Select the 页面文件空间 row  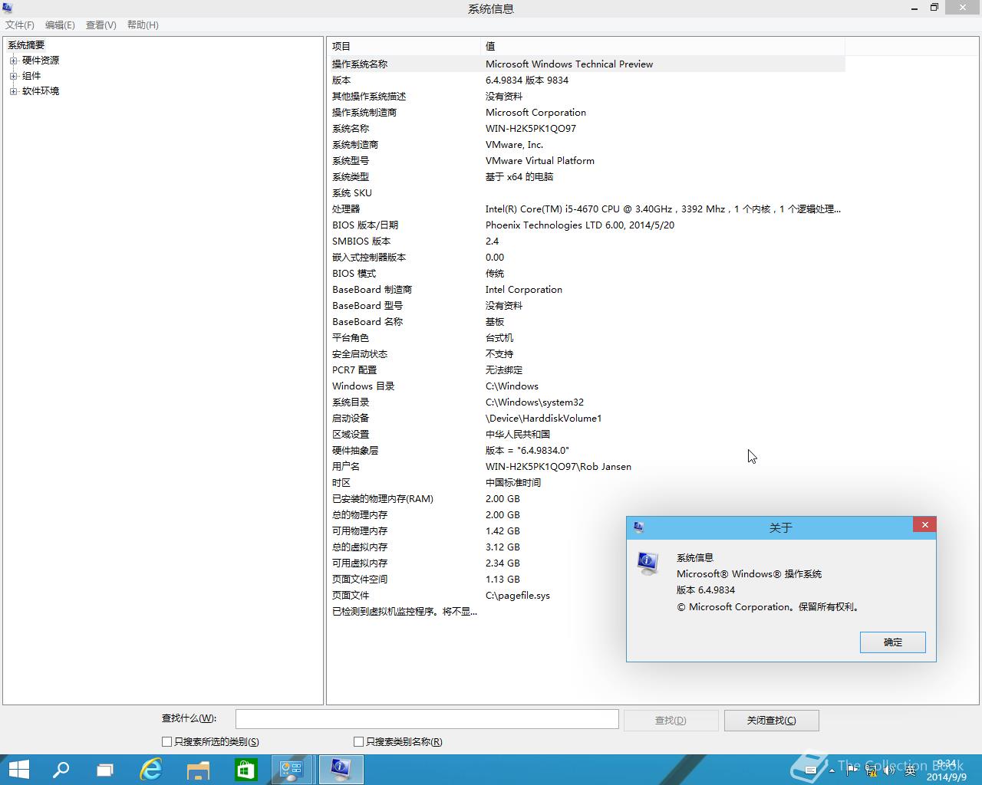tap(586, 580)
